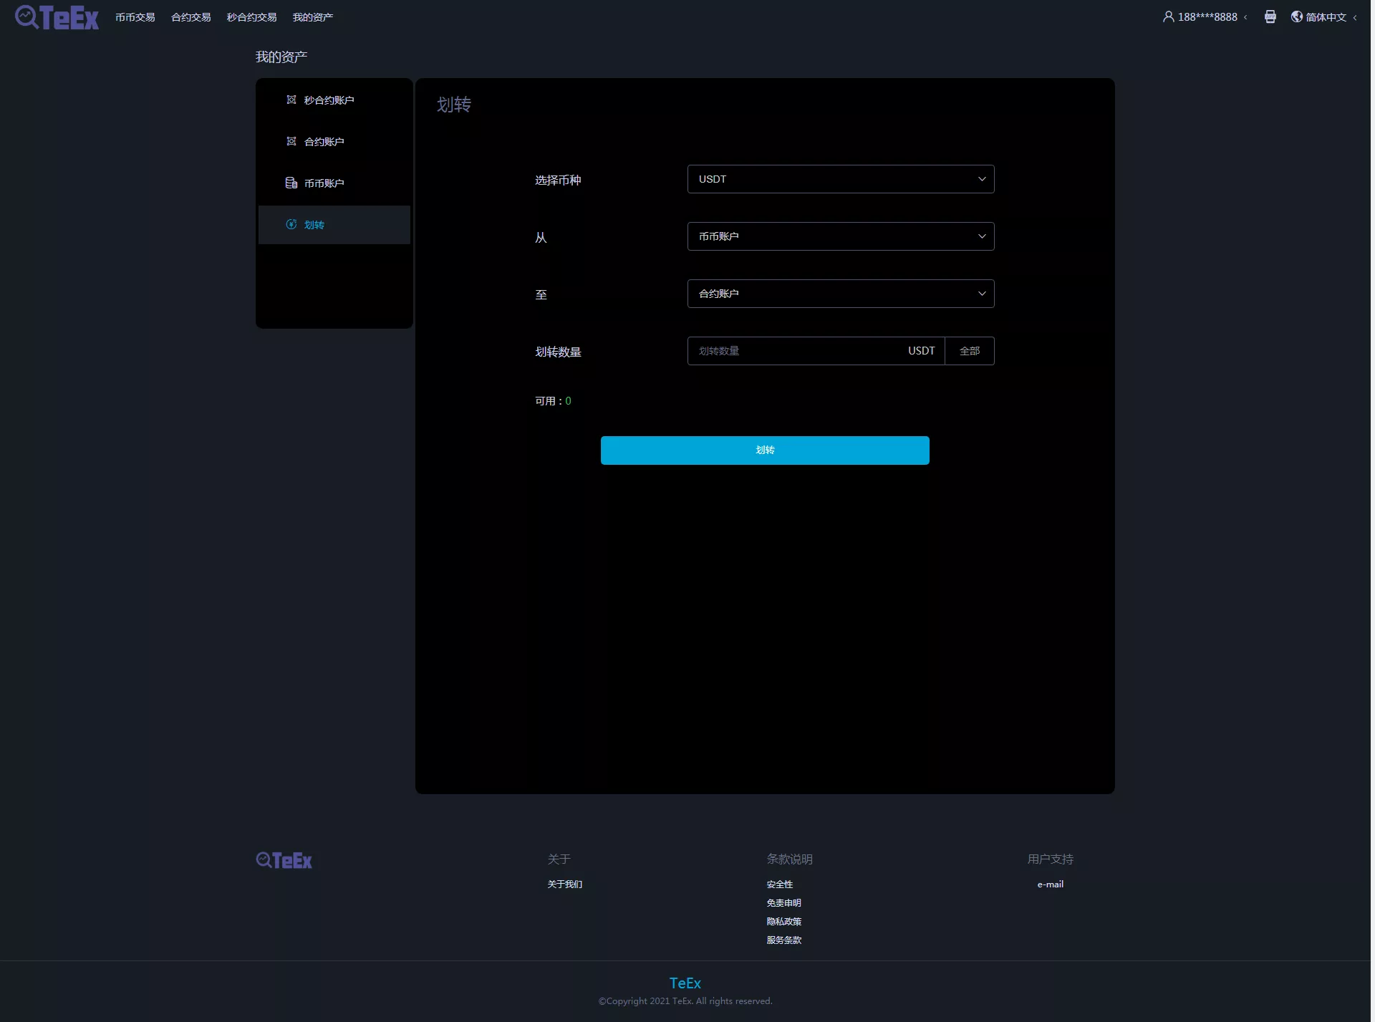Image resolution: width=1375 pixels, height=1022 pixels.
Task: Open the 我的资产 menu item
Action: click(312, 16)
